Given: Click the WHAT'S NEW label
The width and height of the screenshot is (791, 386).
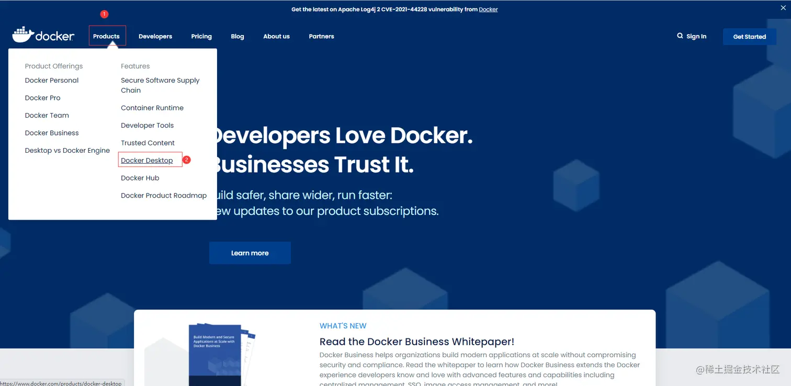Looking at the screenshot, I should [343, 325].
